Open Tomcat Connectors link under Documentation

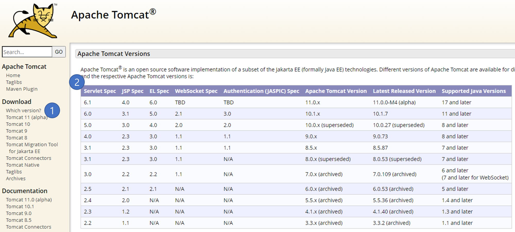pyautogui.click(x=29, y=227)
